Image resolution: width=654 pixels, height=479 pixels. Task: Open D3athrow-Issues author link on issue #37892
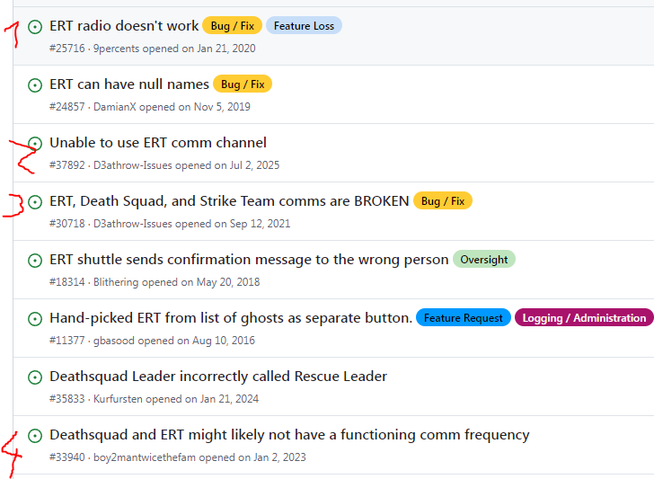(x=133, y=165)
